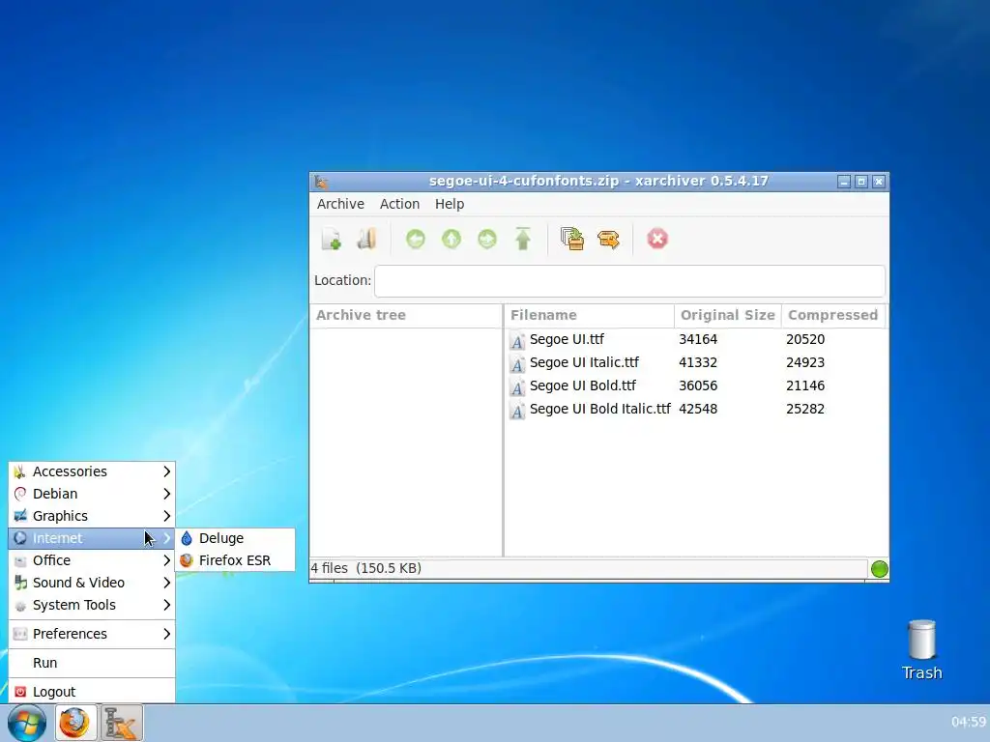The width and height of the screenshot is (990, 742).
Task: Click the Extract files toolbar icon
Action: pyautogui.click(x=609, y=240)
